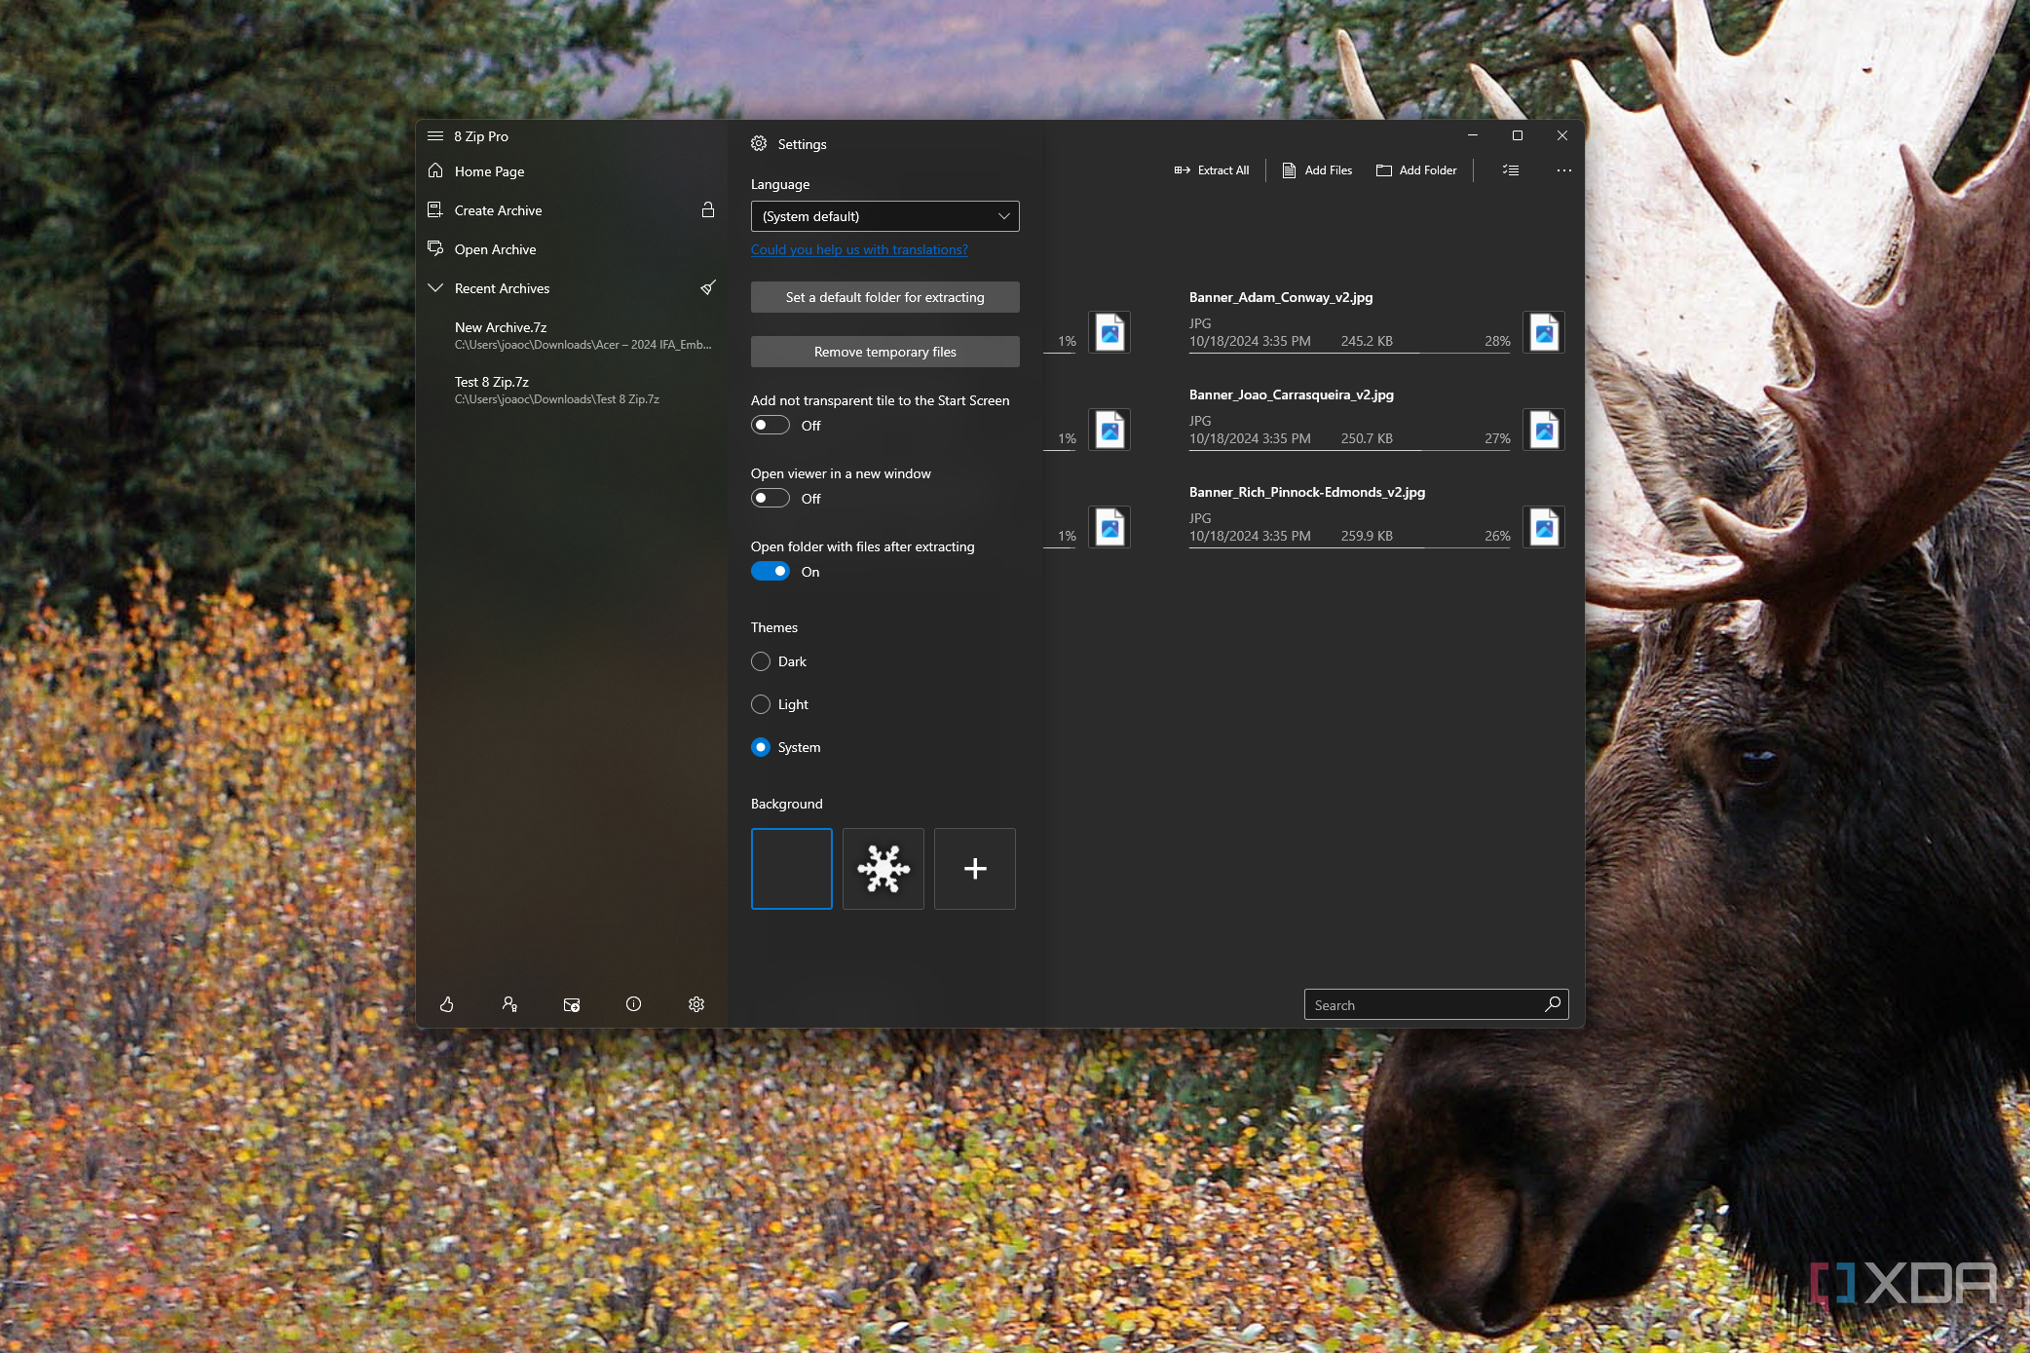
Task: Click the select-all checklist icon in toolbar
Action: point(1511,170)
